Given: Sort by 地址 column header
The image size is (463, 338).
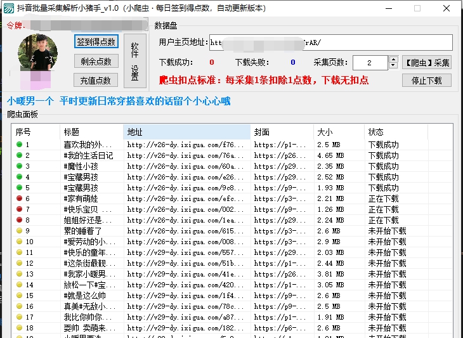Looking at the screenshot, I should (x=187, y=132).
